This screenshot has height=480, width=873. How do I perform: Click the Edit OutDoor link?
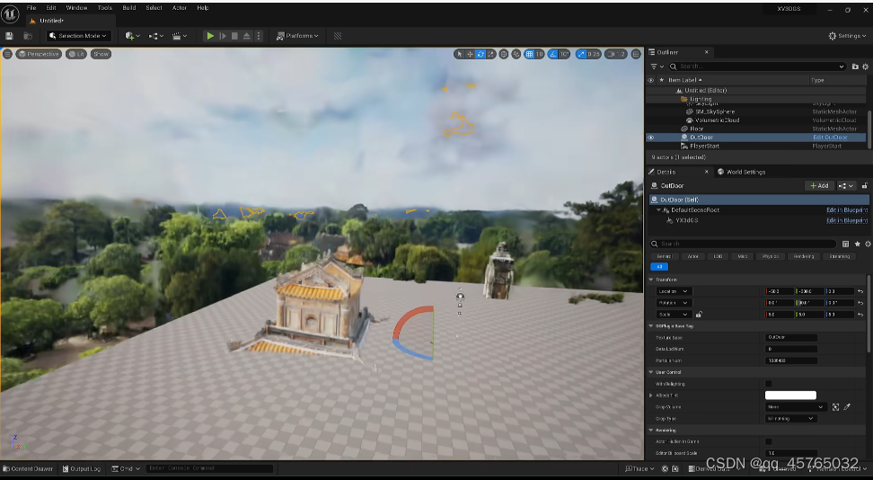[x=830, y=138]
